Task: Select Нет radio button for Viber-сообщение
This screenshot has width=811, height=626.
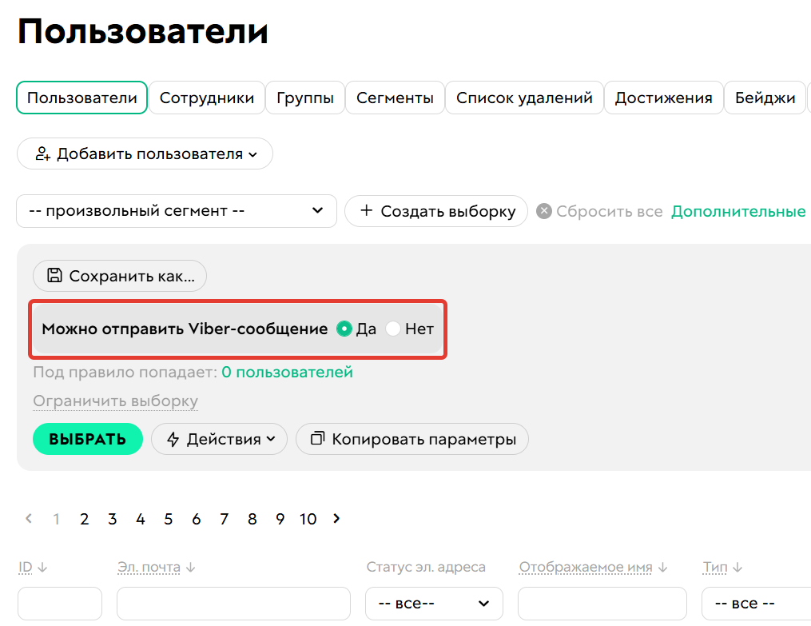Action: click(x=392, y=329)
